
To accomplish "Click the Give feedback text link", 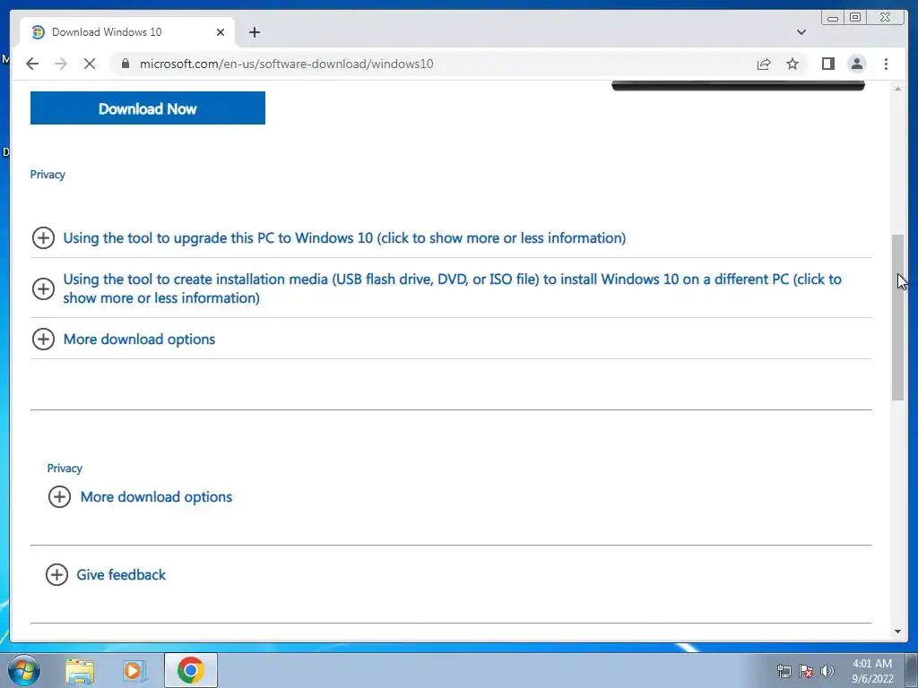I will pyautogui.click(x=121, y=574).
